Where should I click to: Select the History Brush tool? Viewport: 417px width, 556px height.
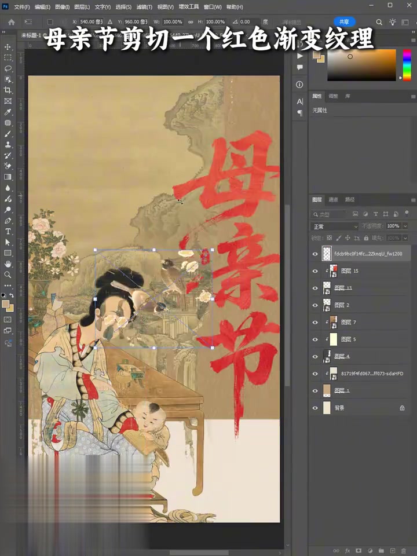pyautogui.click(x=8, y=155)
